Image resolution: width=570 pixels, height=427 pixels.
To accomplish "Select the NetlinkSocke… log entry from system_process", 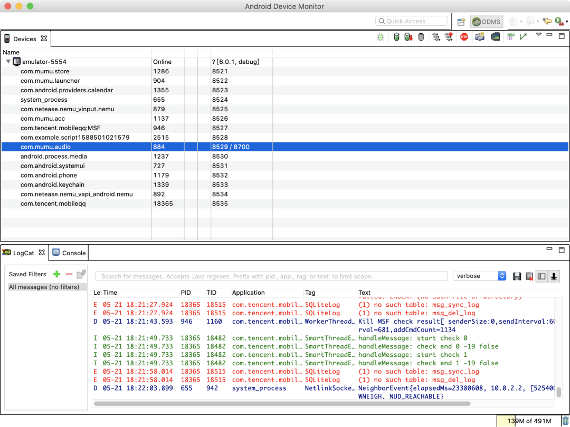I will pyautogui.click(x=324, y=392).
